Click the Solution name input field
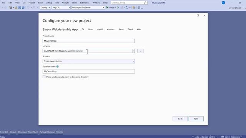Screen dimensions: 246x138 [x=89, y=71]
